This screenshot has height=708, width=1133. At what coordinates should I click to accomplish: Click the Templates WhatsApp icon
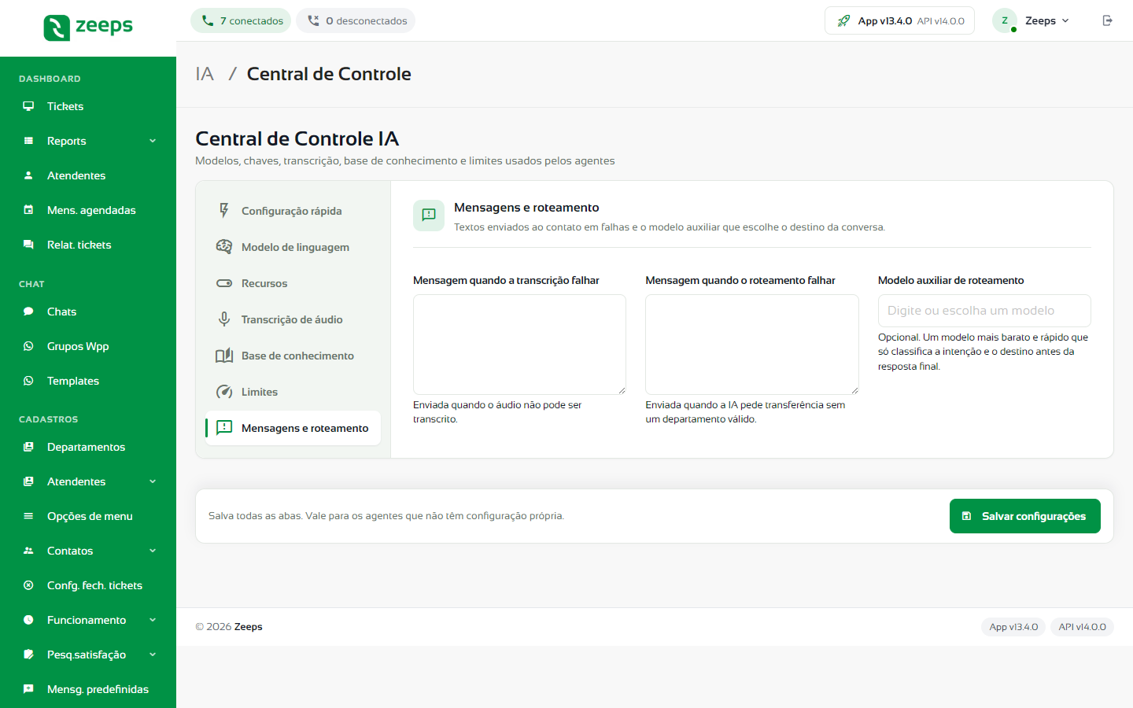pos(28,381)
